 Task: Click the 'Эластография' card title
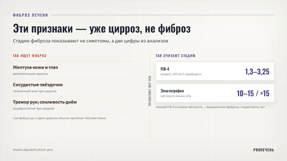click(x=172, y=91)
